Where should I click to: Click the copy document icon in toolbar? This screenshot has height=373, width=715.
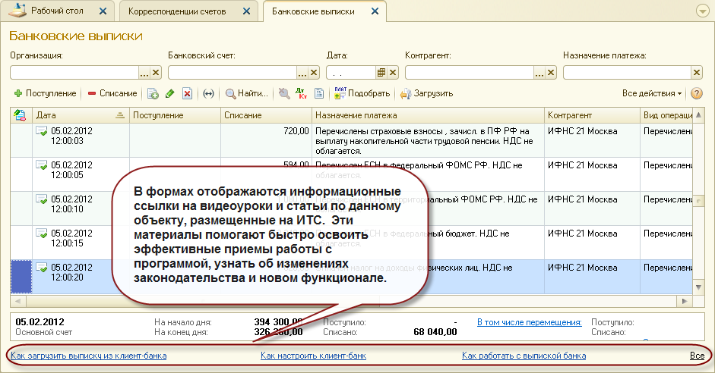pyautogui.click(x=153, y=93)
